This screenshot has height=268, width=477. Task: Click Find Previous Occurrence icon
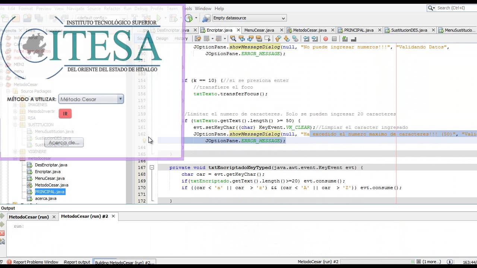click(x=241, y=38)
